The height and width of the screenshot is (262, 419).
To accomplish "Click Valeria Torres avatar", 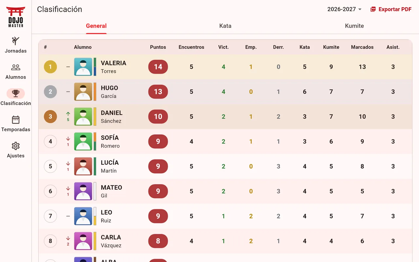I will [x=83, y=67].
